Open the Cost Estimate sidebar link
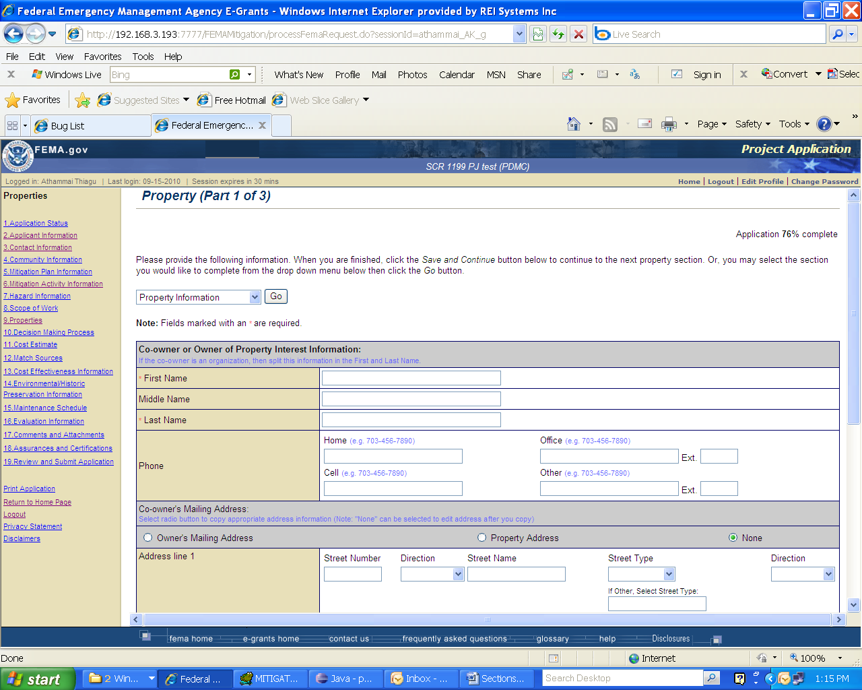This screenshot has width=862, height=690. tap(30, 344)
